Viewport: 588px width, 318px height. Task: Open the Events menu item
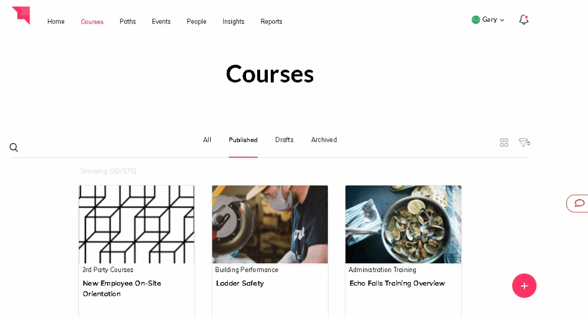[161, 21]
